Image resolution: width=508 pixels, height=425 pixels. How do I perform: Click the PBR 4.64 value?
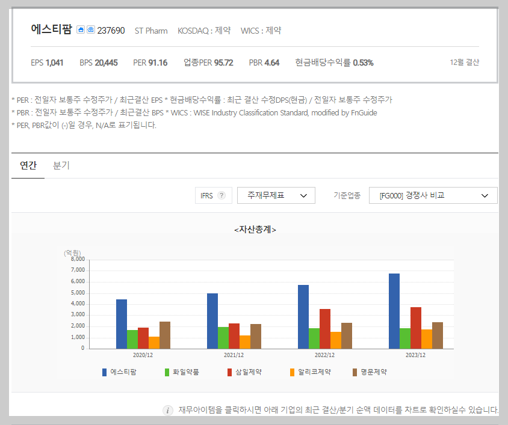click(264, 63)
